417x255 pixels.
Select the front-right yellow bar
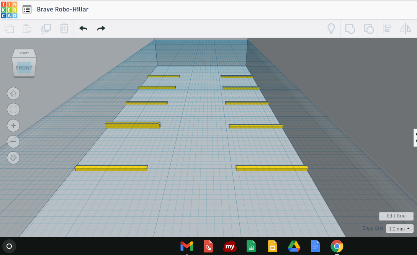tap(271, 168)
